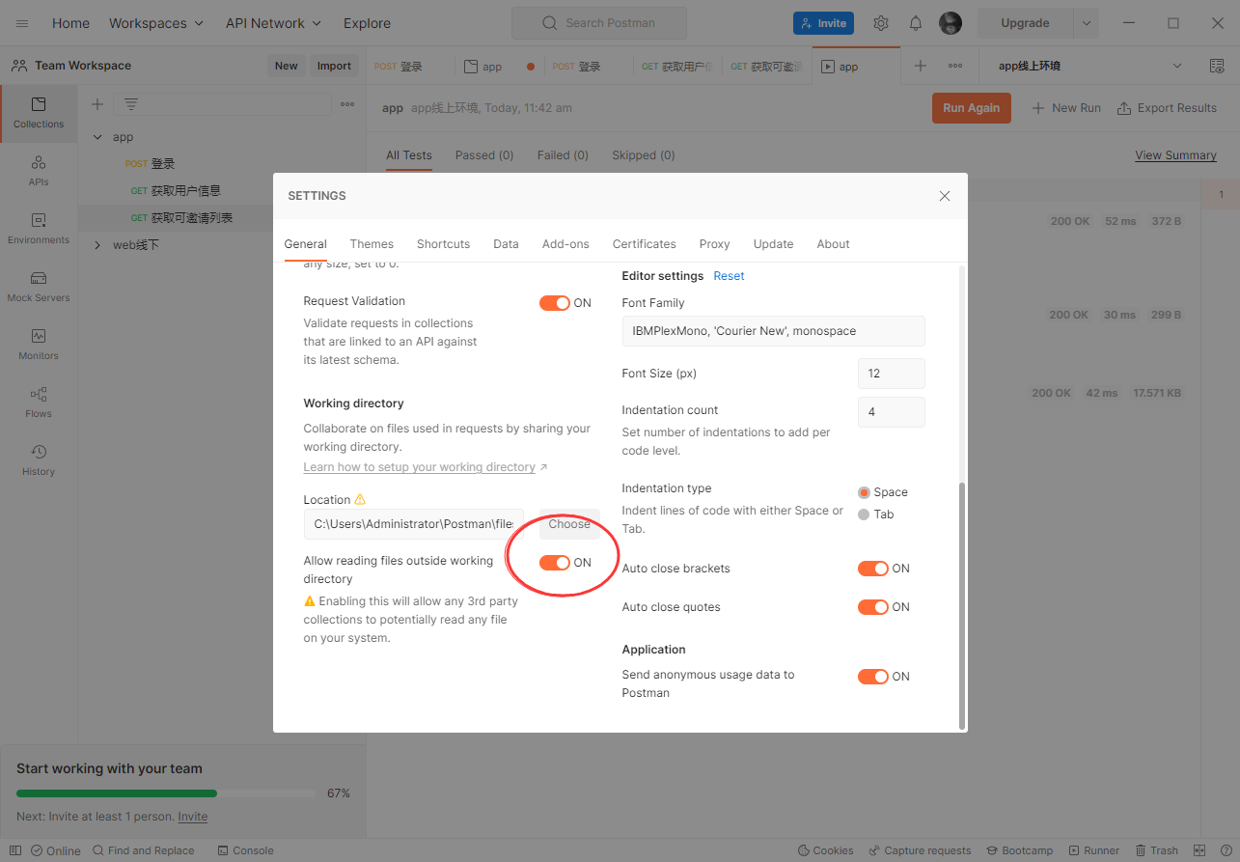Open the Console from status bar
Screen dimensions: 1240x862
(246, 850)
